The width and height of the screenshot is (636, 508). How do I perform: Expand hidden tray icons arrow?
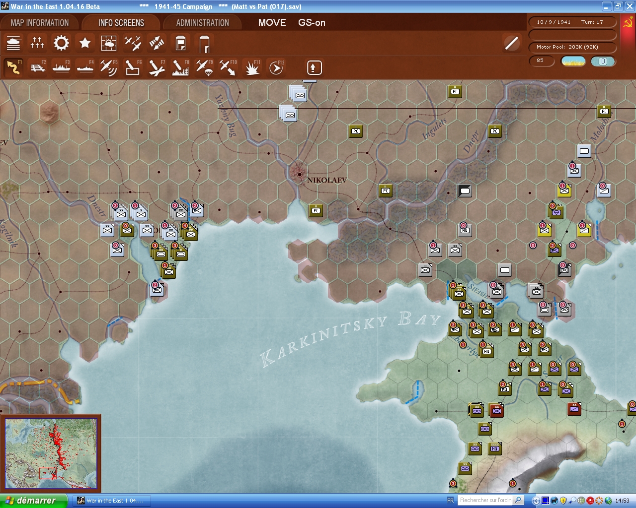click(x=536, y=501)
